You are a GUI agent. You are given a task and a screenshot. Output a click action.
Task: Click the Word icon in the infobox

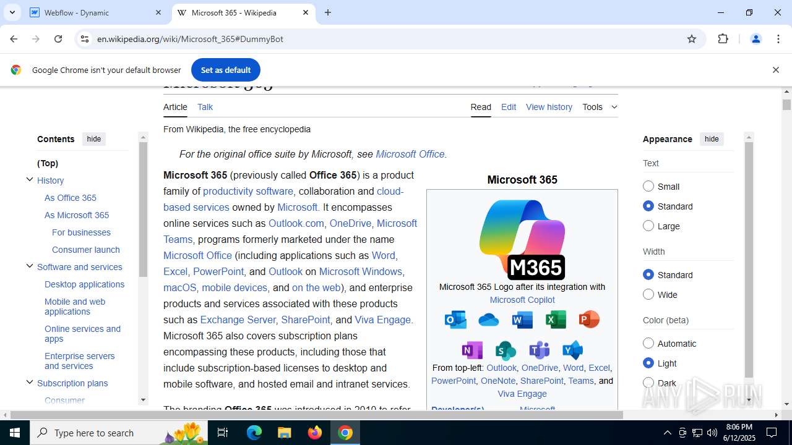(x=522, y=320)
